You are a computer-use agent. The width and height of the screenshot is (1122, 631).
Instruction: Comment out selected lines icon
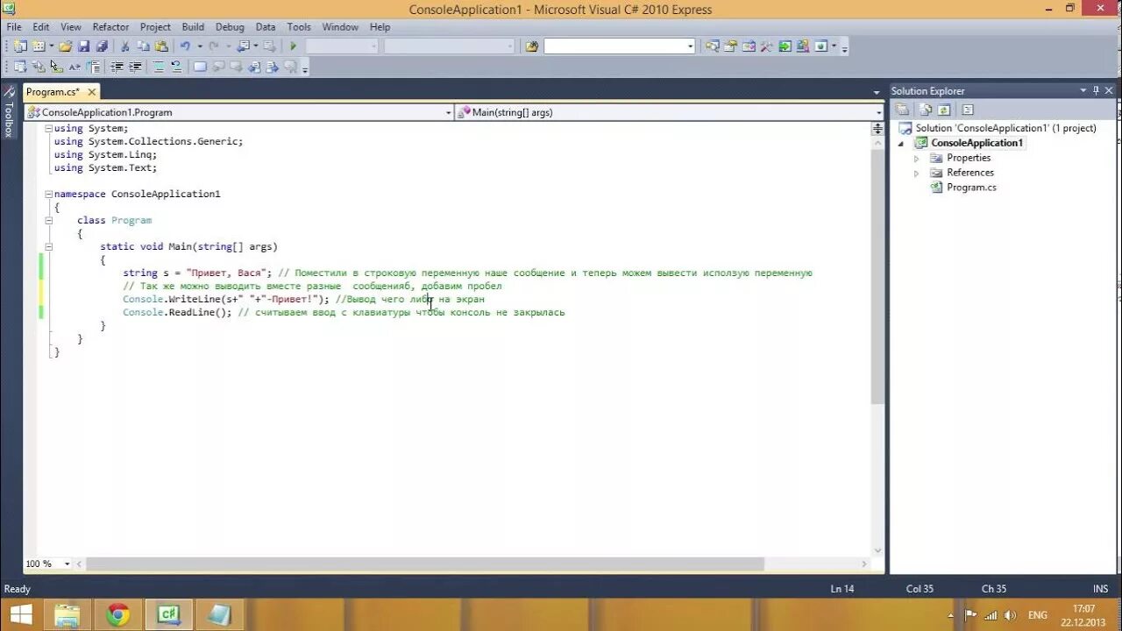tap(159, 67)
